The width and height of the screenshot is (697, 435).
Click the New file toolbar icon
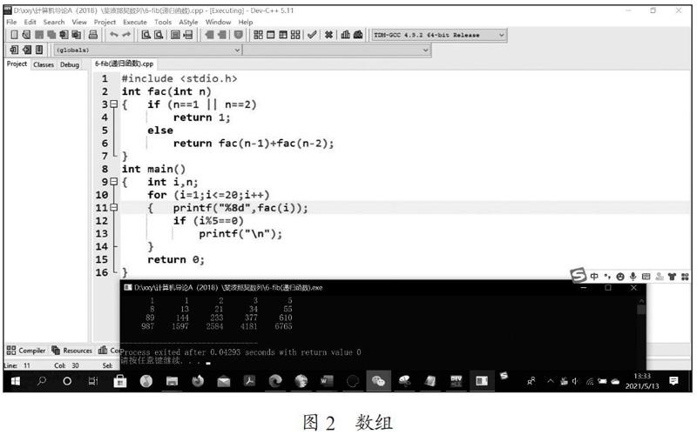click(x=14, y=35)
